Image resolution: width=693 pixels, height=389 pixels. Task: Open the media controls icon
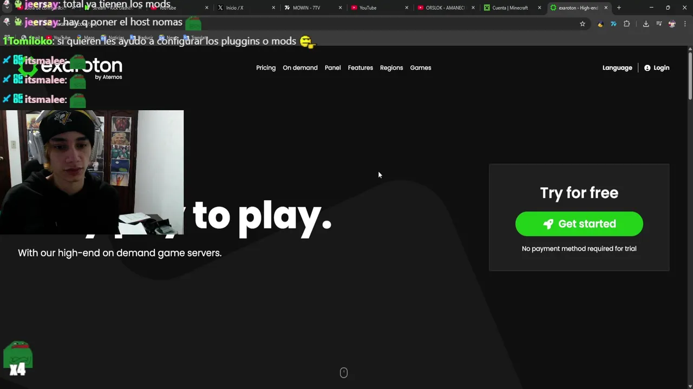pos(659,24)
